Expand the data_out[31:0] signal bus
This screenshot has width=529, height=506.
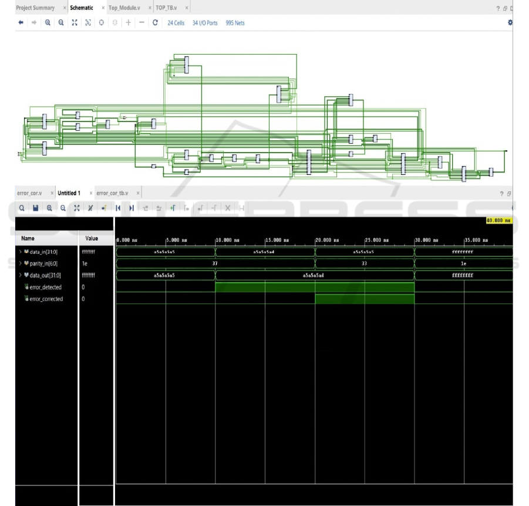tap(20, 275)
